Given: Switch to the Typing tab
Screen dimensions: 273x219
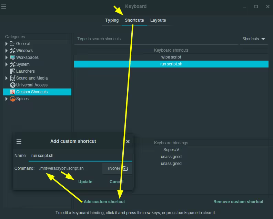Looking at the screenshot, I should (112, 20).
